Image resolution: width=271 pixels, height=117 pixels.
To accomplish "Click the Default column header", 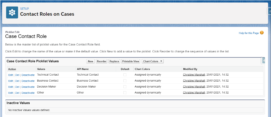I will [125, 69].
